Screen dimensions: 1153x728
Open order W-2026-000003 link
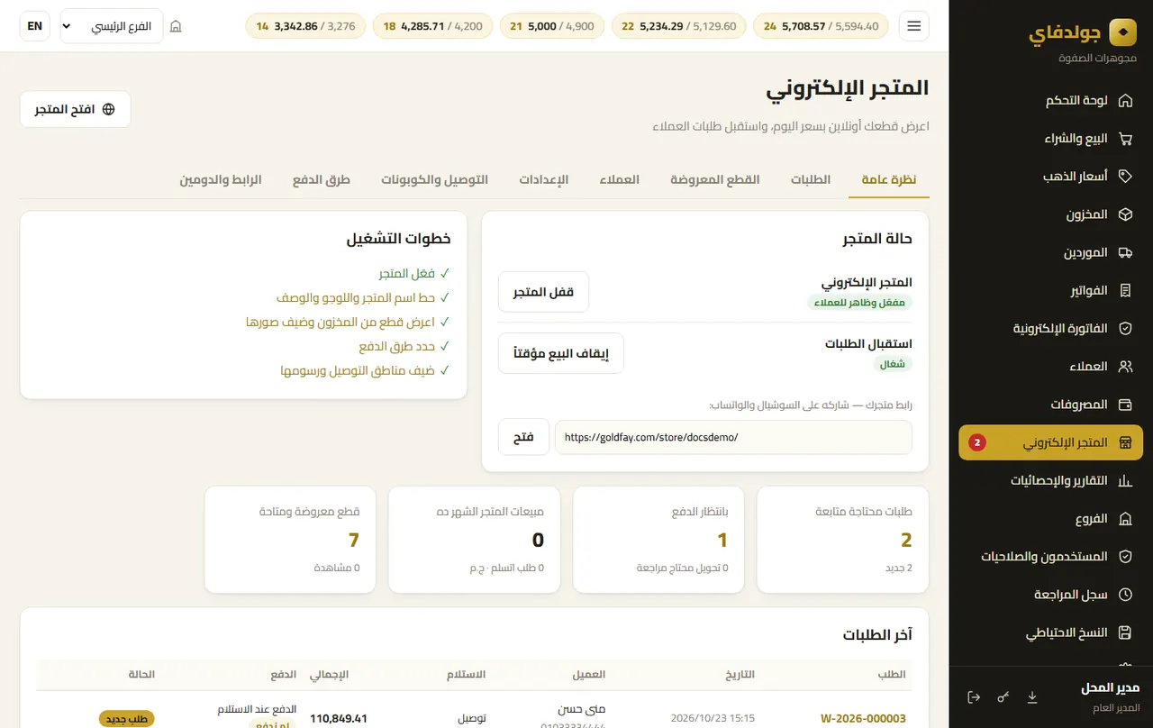click(x=863, y=718)
